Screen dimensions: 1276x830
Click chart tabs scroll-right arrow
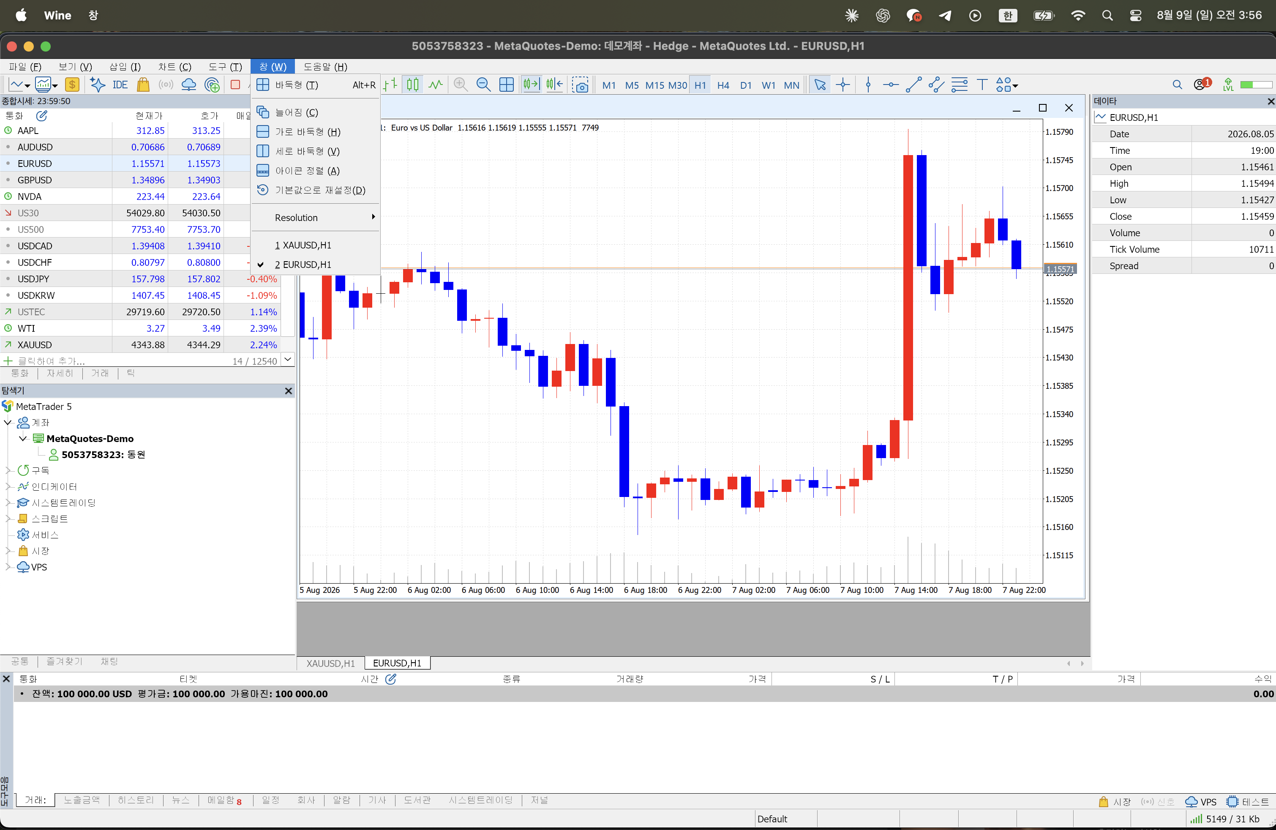pos(1082,663)
